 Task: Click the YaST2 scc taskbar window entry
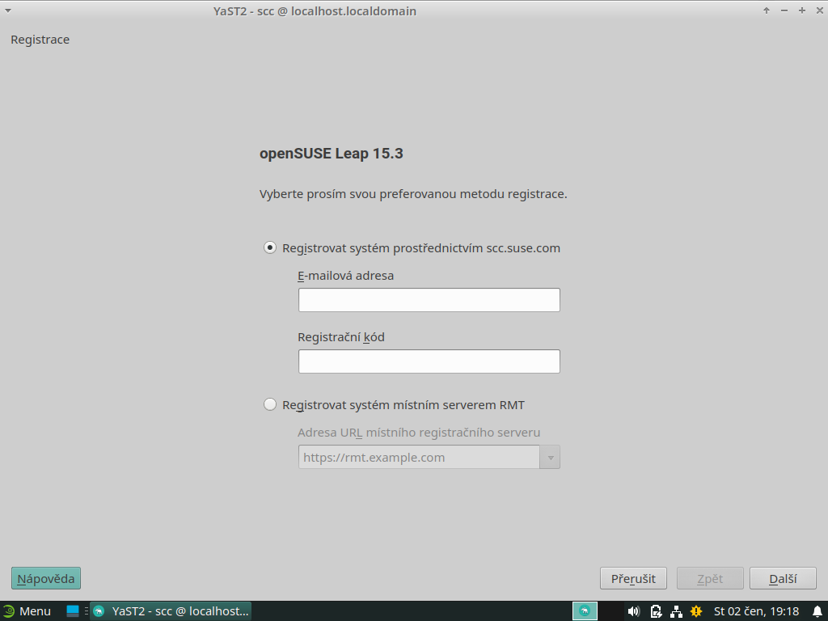[171, 611]
